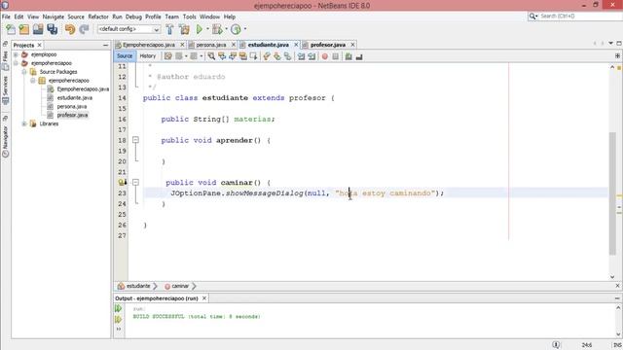Collapse the aprender method code fold

click(x=135, y=140)
